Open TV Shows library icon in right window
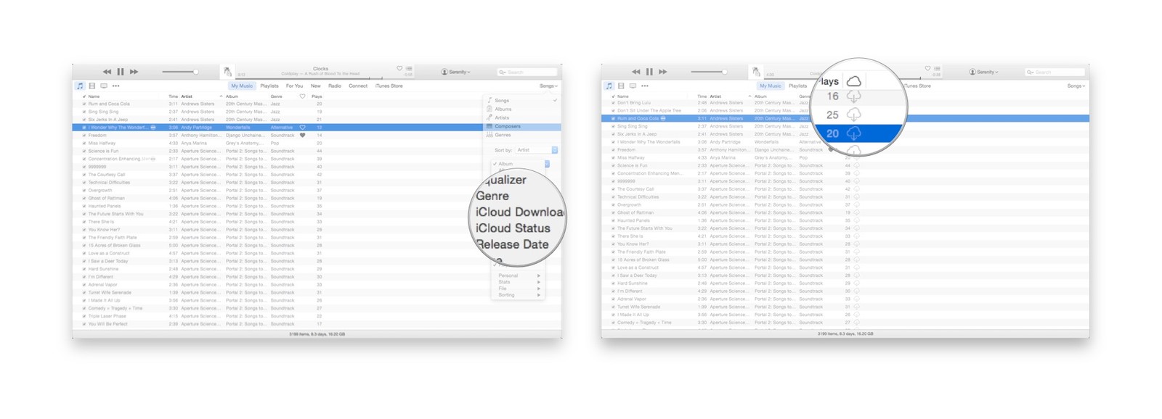Viewport: 1162px width, 419px height. 633,86
